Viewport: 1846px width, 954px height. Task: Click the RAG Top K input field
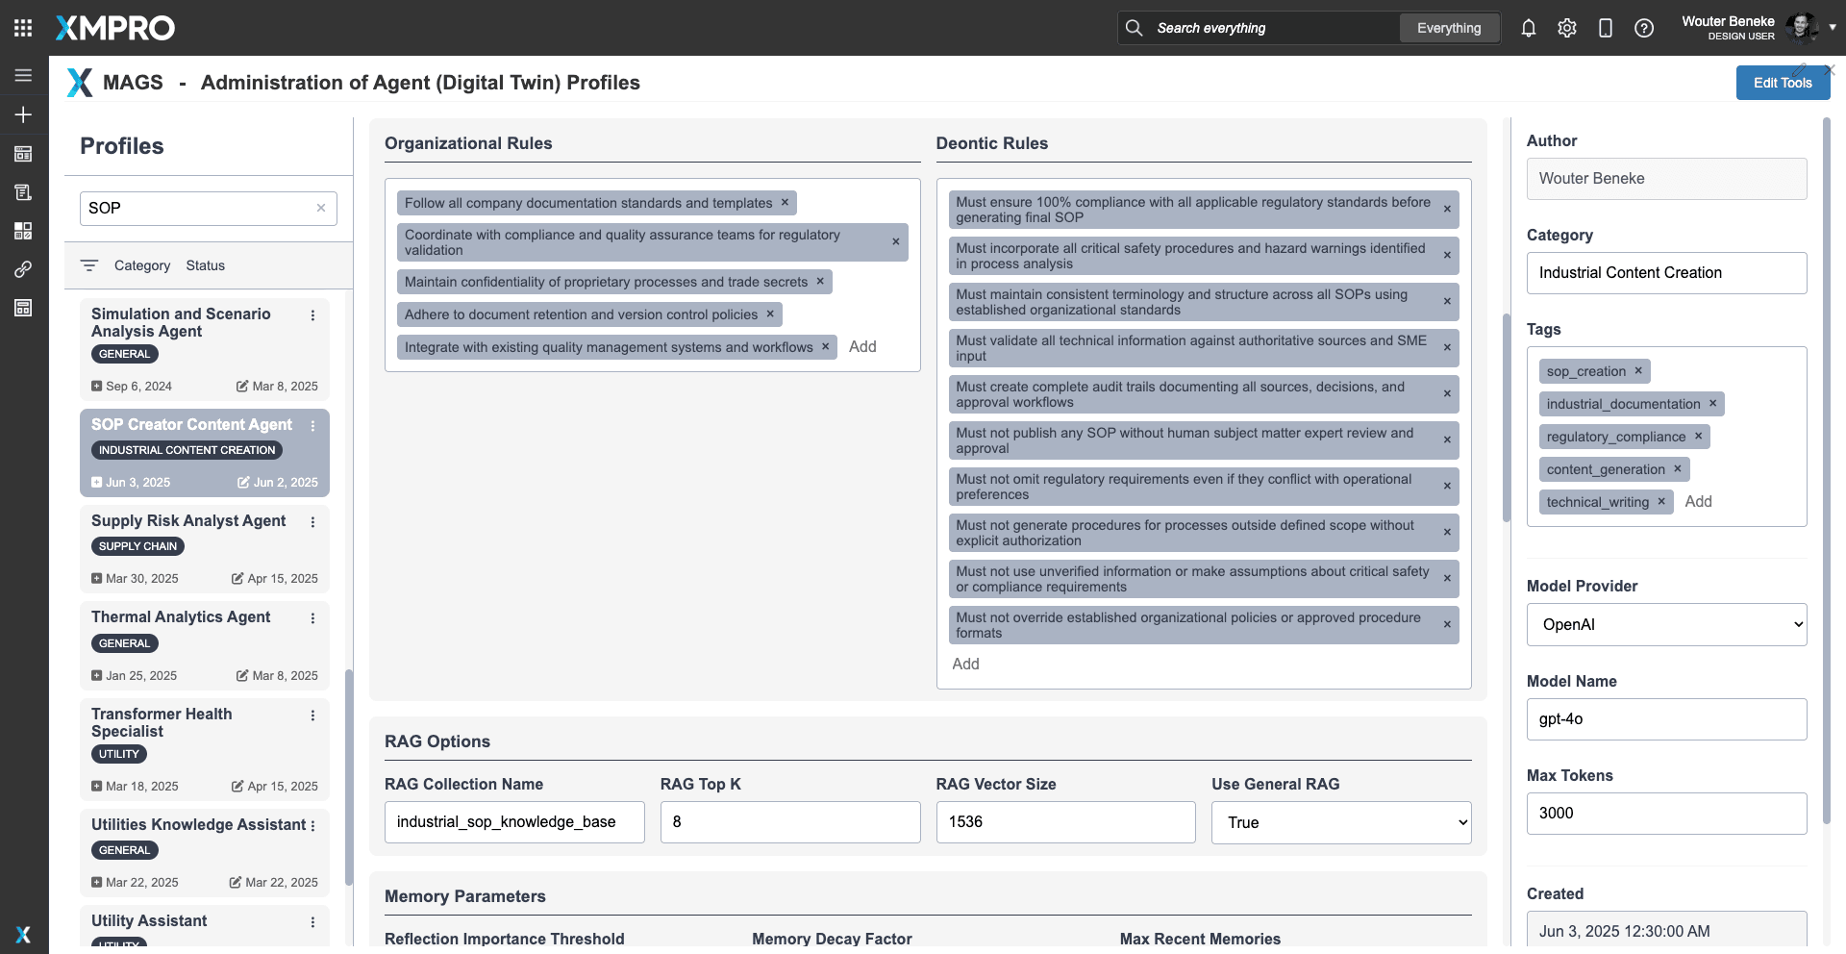click(789, 822)
